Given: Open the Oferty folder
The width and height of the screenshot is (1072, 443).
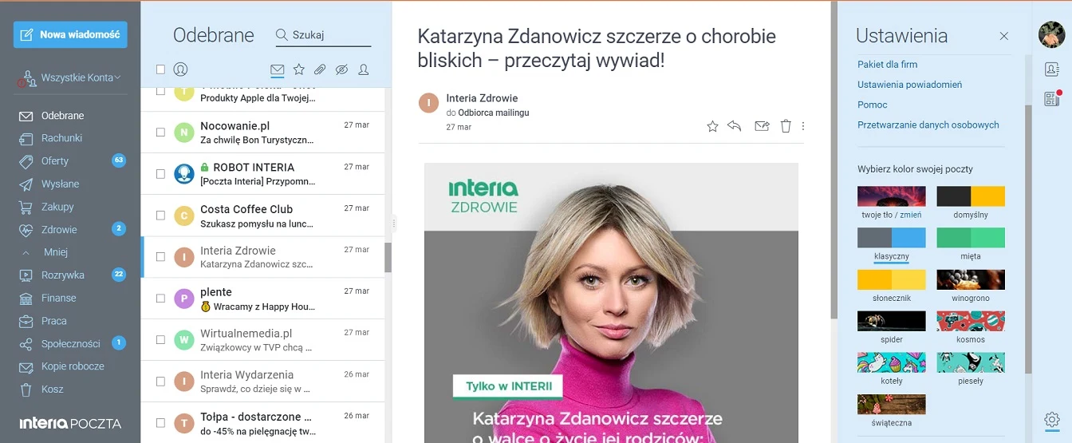Looking at the screenshot, I should pos(55,161).
